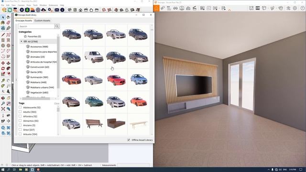Check the Adulto (350) tag
This screenshot has height=172, width=306.
tap(20, 112)
